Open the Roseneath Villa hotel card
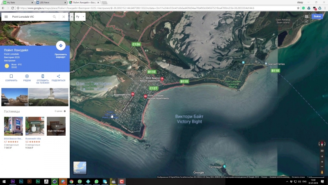The image size is (328, 185). (x=35, y=133)
